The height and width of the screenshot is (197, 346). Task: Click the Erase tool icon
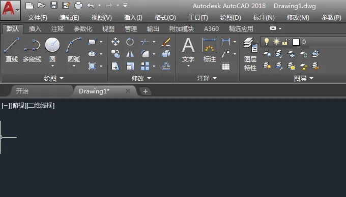click(166, 42)
